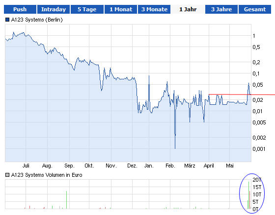Show the Gesamt overall chart
Image resolution: width=275 pixels, height=215 pixels.
[x=255, y=9]
